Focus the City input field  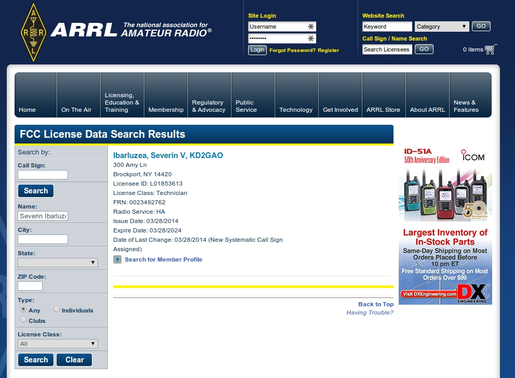click(43, 239)
